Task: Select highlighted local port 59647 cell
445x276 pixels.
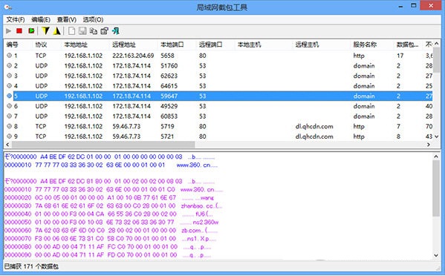Action: pyautogui.click(x=169, y=96)
